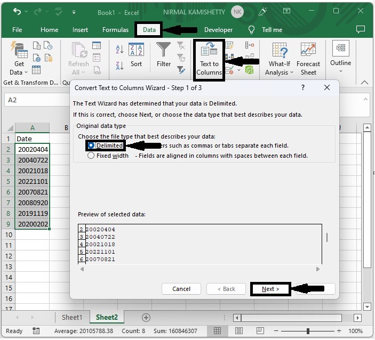The width and height of the screenshot is (375, 340).
Task: Click the Advanced filter icon with pencil
Action: pyautogui.click(x=181, y=70)
